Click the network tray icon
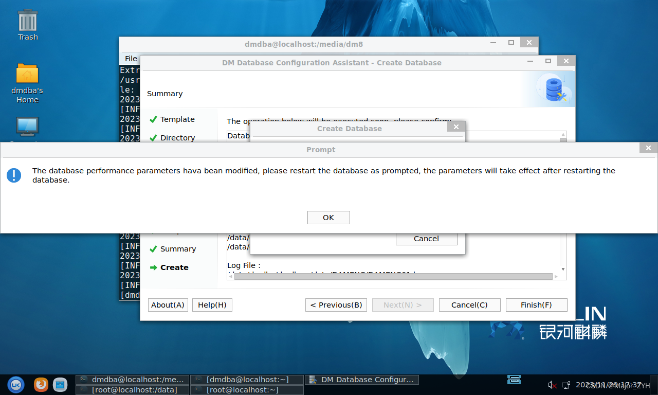 click(566, 385)
